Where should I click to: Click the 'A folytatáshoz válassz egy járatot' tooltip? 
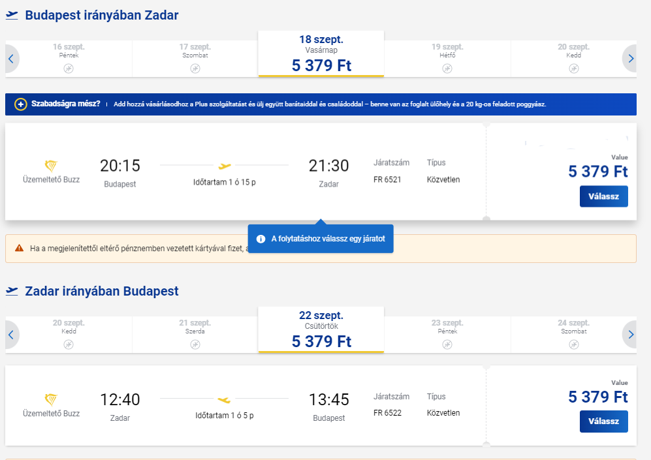point(321,239)
